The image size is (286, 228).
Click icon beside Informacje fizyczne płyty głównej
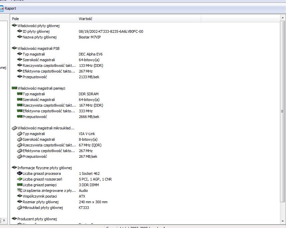tap(14, 167)
